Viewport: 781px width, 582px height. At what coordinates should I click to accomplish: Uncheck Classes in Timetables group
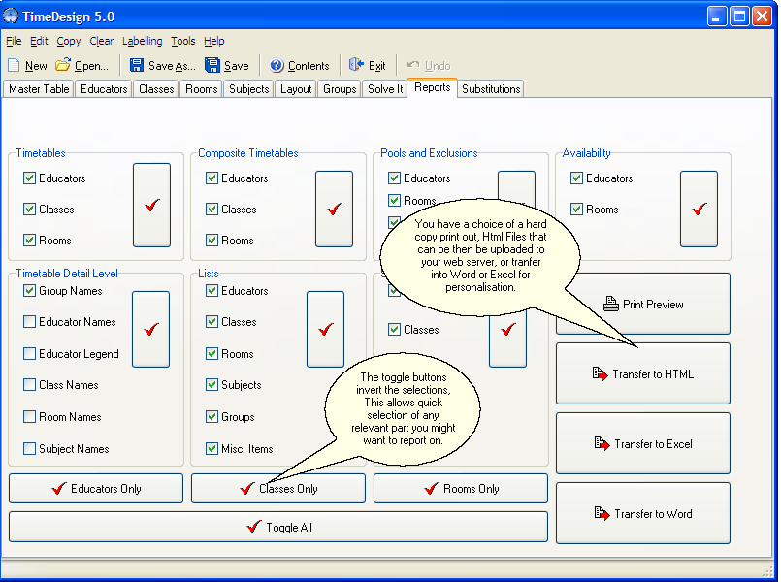29,210
